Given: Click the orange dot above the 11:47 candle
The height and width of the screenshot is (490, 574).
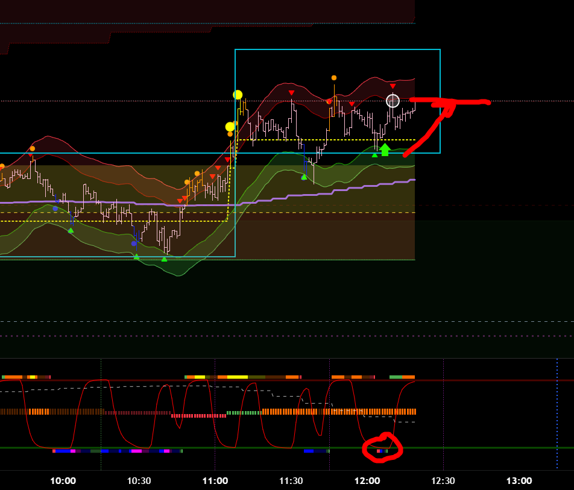Looking at the screenshot, I should point(334,78).
